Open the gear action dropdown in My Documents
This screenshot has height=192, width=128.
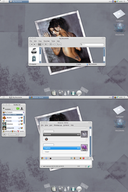(52, 44)
